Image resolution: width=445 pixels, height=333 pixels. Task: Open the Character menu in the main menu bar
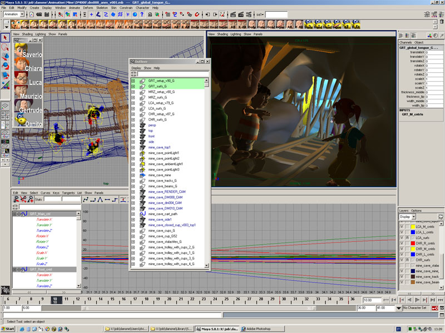click(142, 8)
